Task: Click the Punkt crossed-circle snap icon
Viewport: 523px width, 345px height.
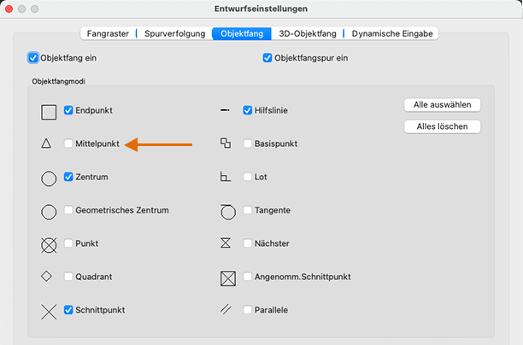Action: 49,244
